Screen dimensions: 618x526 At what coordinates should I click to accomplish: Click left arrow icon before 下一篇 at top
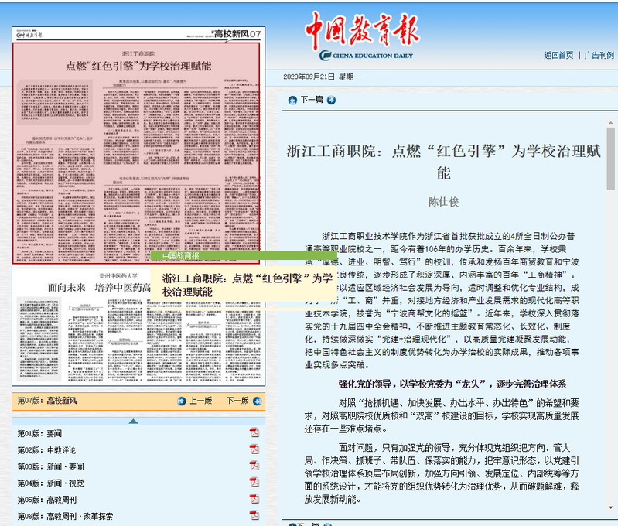point(292,100)
